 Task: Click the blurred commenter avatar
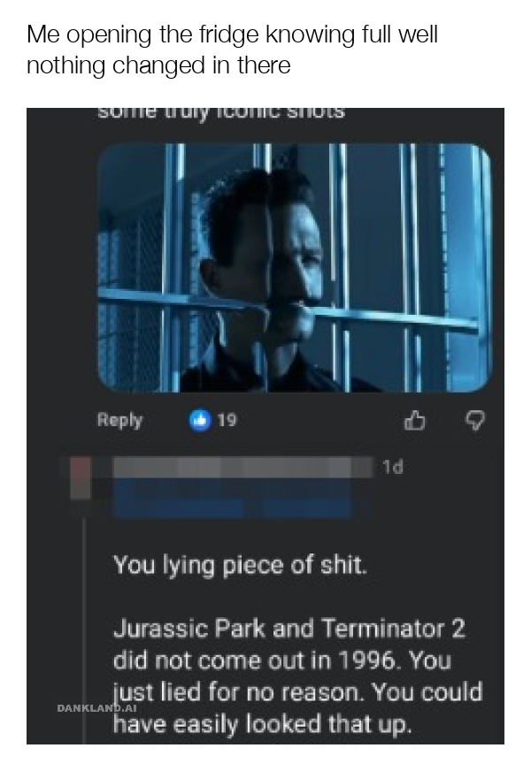point(81,478)
